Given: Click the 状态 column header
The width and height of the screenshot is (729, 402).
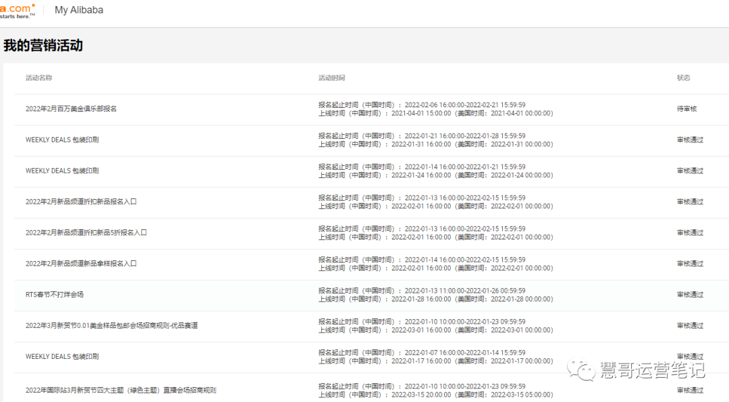Looking at the screenshot, I should [x=682, y=78].
